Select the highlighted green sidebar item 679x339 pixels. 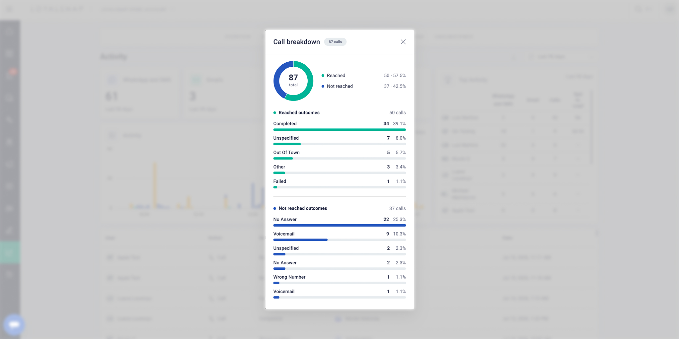point(10,253)
